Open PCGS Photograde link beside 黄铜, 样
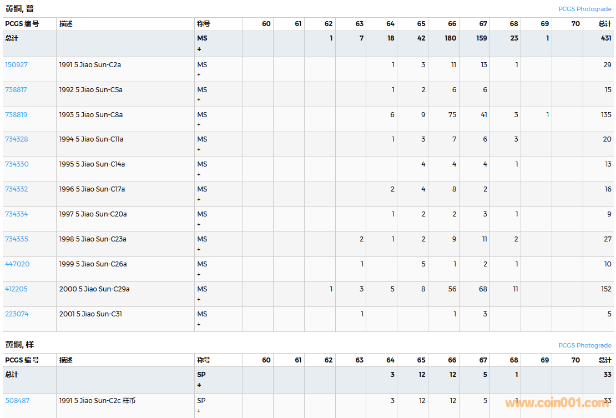 tap(584, 345)
